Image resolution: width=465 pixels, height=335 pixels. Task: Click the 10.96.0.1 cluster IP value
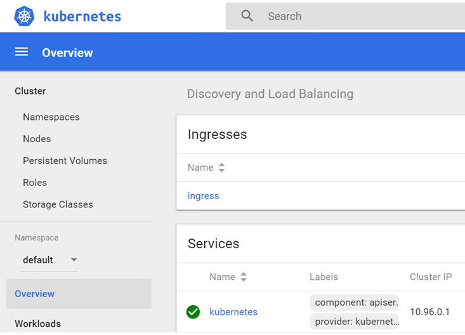click(x=429, y=312)
